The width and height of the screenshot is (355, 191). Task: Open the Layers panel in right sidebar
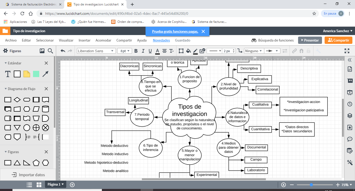pyautogui.click(x=350, y=115)
